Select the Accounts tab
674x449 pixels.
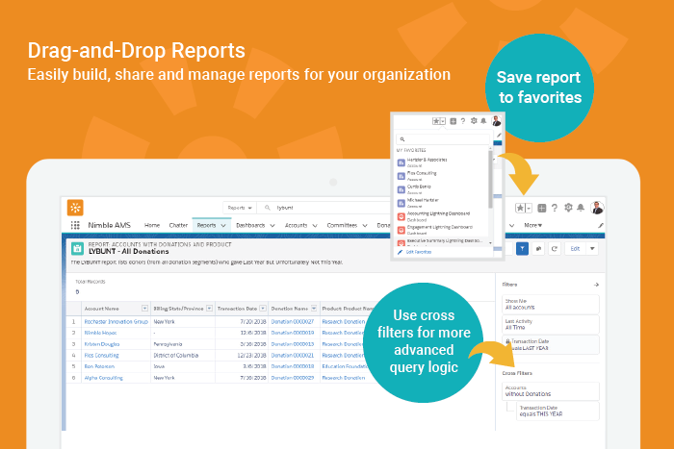click(297, 225)
